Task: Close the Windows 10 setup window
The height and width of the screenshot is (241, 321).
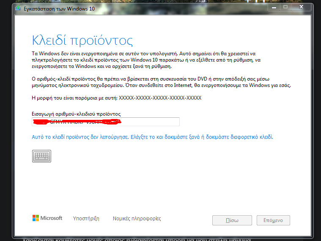Action: pyautogui.click(x=301, y=7)
